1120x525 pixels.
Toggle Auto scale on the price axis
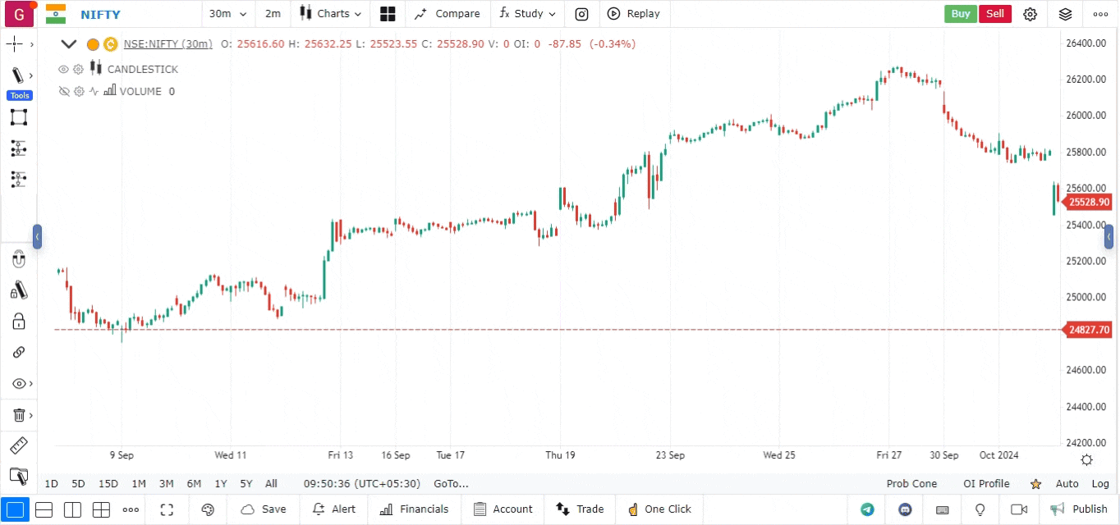[1067, 484]
